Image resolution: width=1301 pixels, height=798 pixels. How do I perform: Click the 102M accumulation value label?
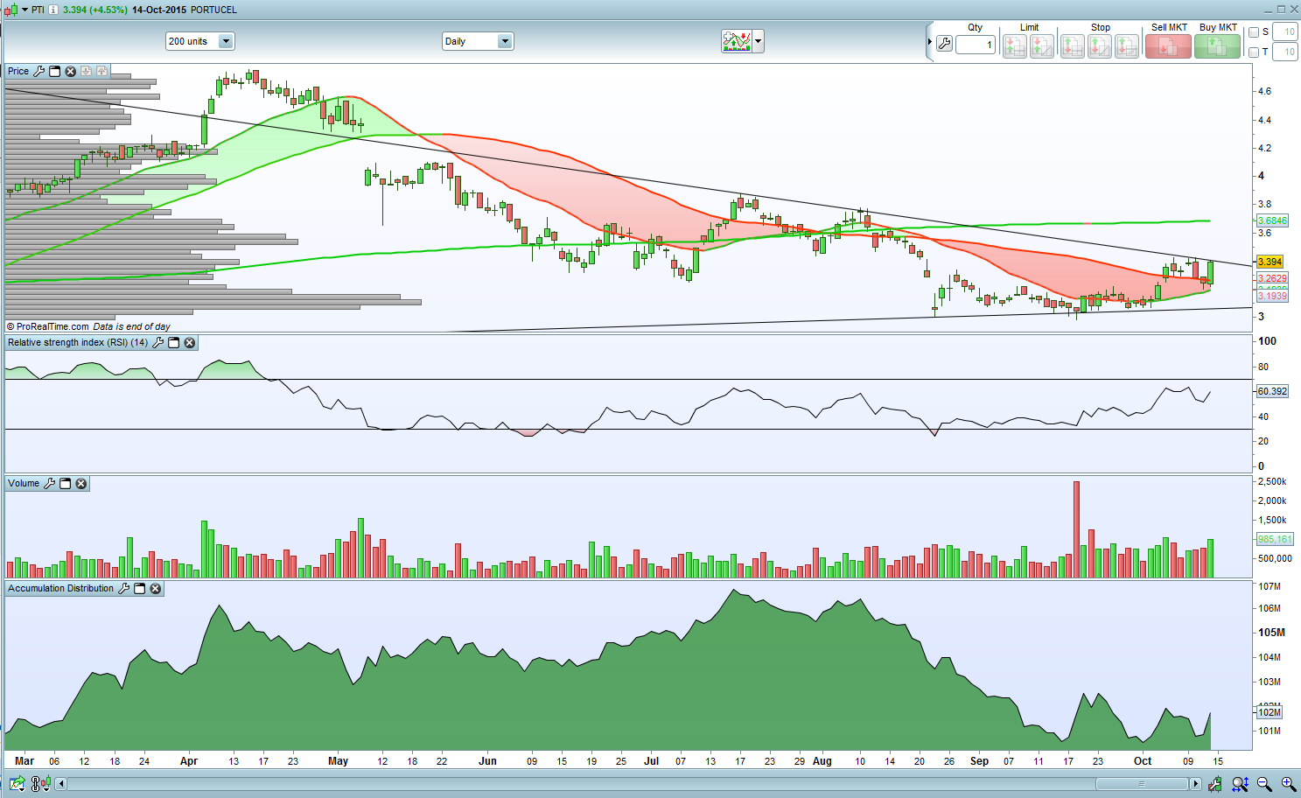coord(1270,712)
